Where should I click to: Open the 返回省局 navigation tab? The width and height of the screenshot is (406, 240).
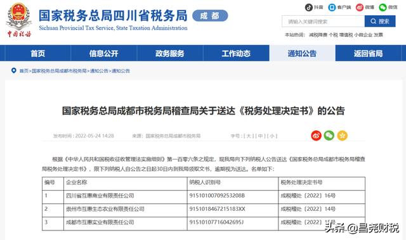pyautogui.click(x=368, y=53)
